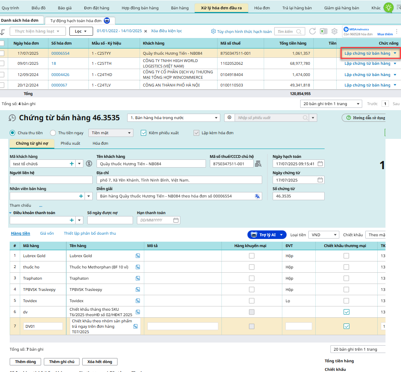Add new customer with plus icon
Image resolution: width=401 pixels, height=372 pixels.
[72, 164]
